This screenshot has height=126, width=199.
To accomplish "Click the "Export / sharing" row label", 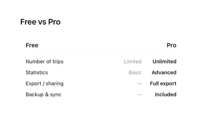I will (45, 84).
